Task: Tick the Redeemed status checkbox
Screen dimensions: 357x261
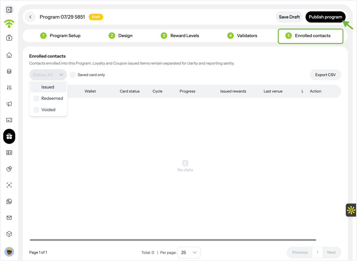Action: [36, 98]
